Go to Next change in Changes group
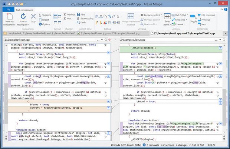The width and height of the screenshot is (230, 149). (x=67, y=18)
